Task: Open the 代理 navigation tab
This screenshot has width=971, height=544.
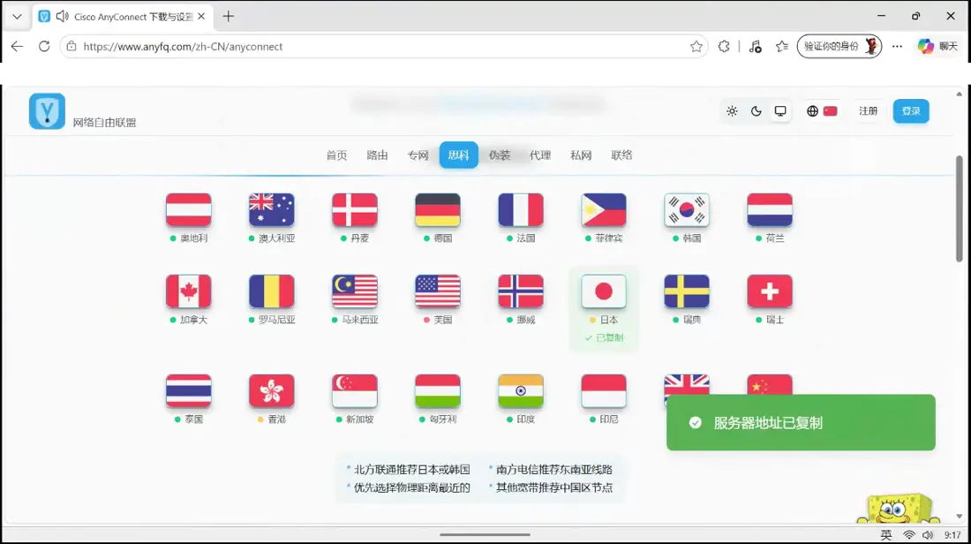Action: pyautogui.click(x=540, y=155)
